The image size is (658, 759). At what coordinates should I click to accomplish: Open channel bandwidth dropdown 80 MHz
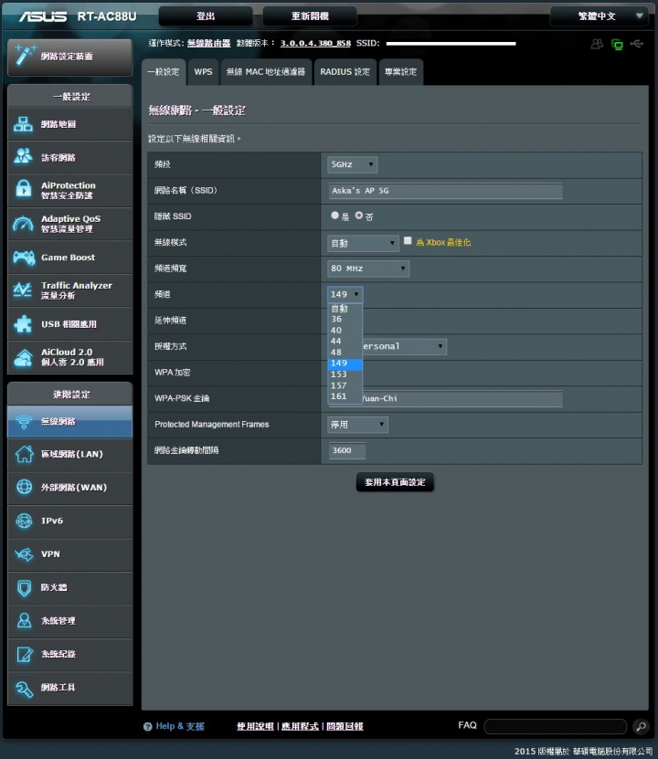tap(368, 269)
